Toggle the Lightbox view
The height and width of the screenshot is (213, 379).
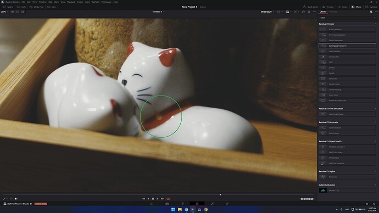click(371, 7)
